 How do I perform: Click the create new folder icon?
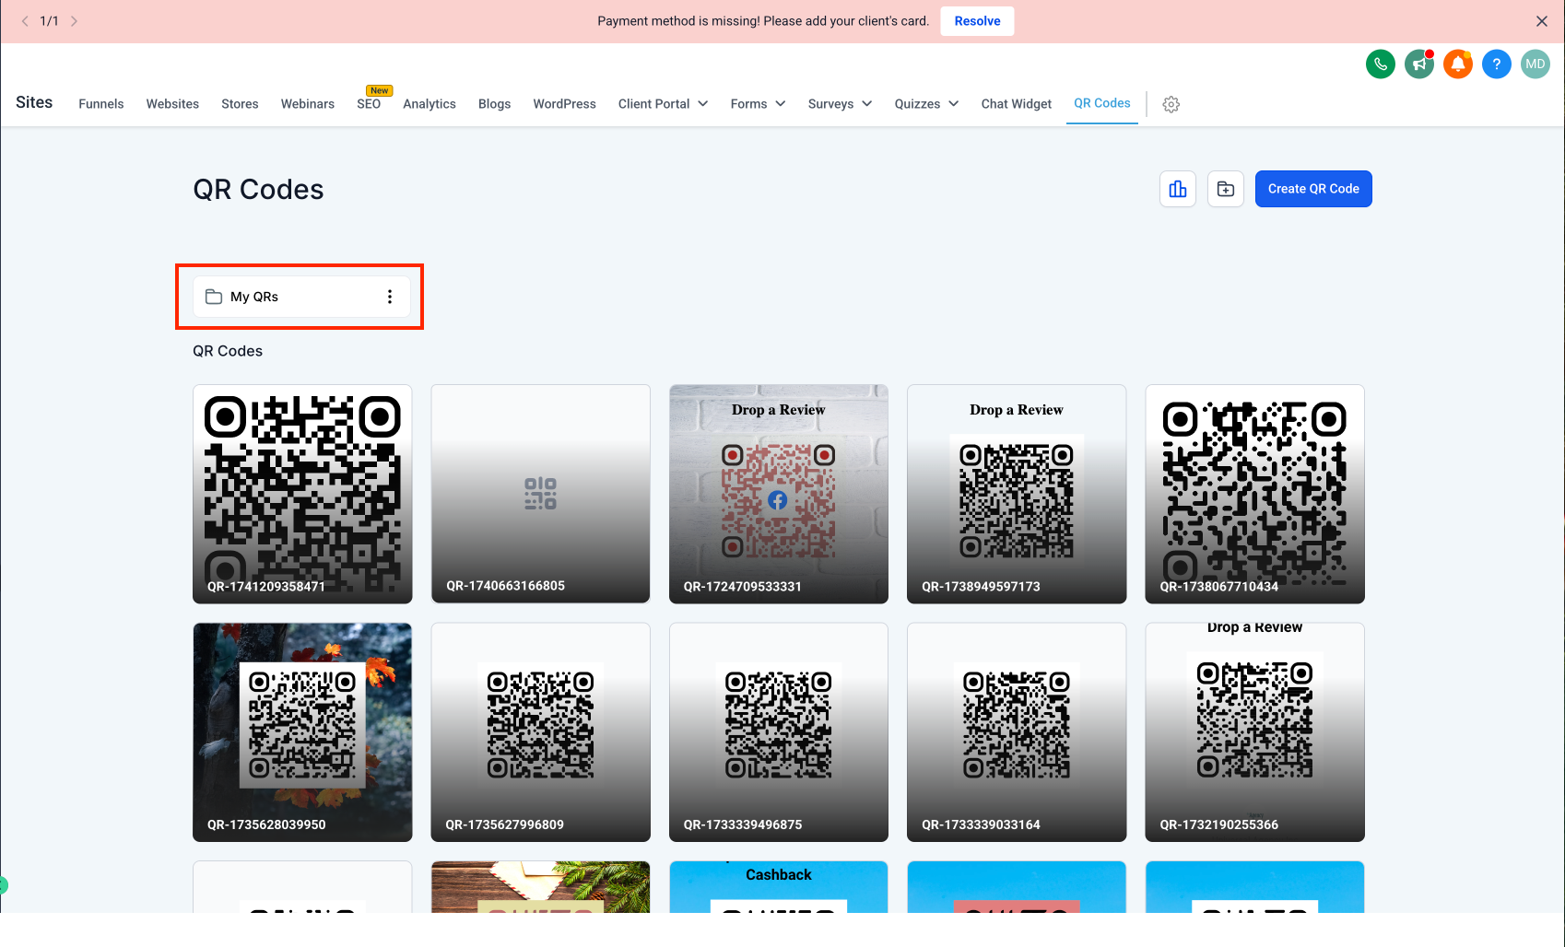click(x=1225, y=189)
